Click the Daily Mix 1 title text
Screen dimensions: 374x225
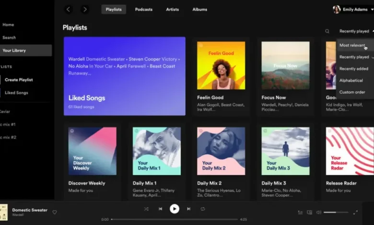[144, 183]
